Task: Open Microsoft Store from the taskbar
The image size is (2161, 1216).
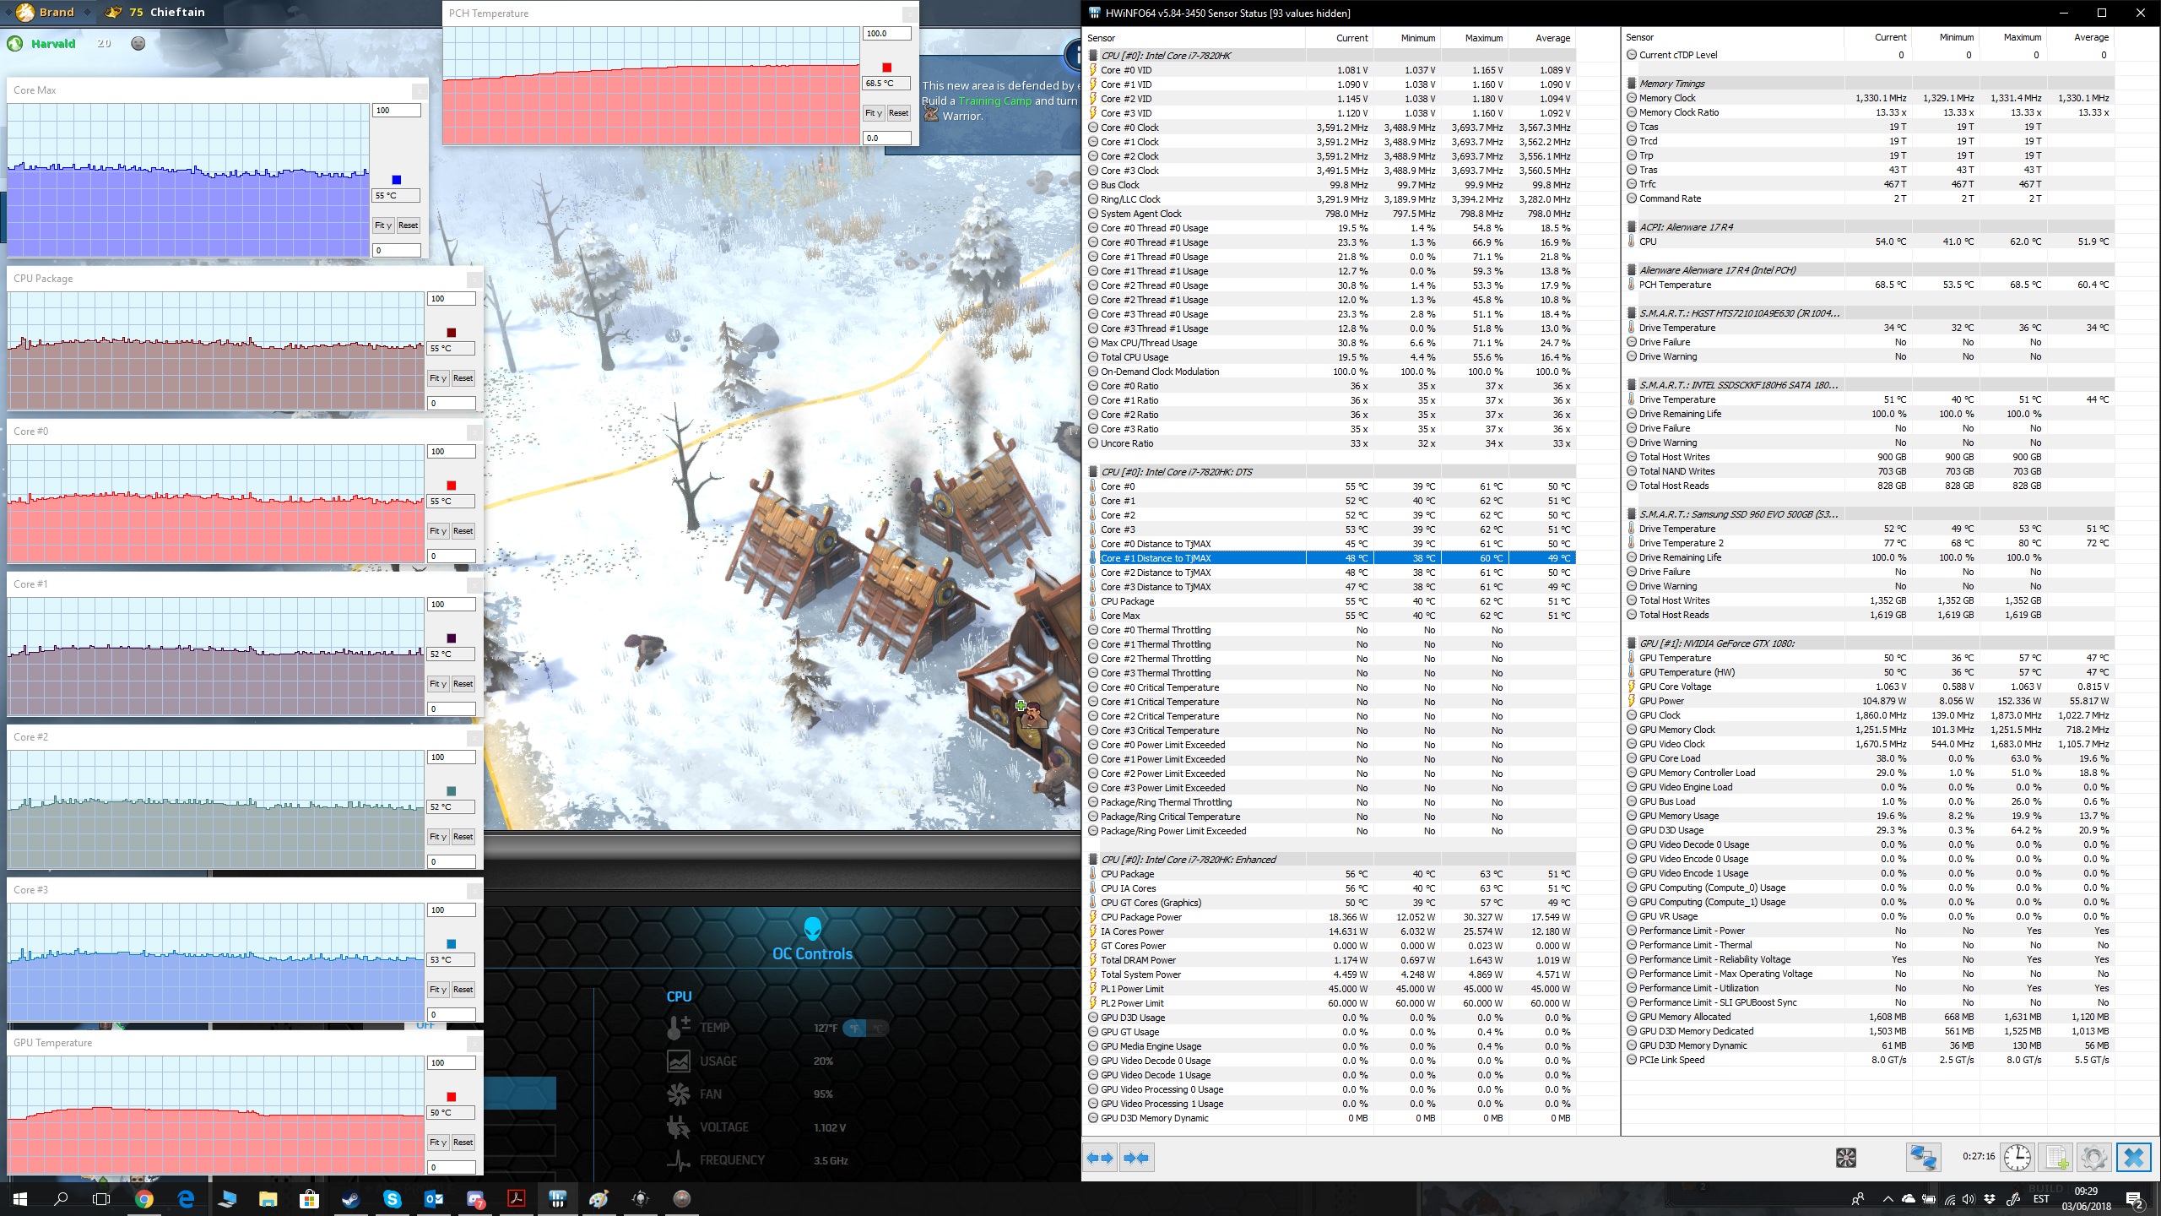Action: pos(309,1199)
